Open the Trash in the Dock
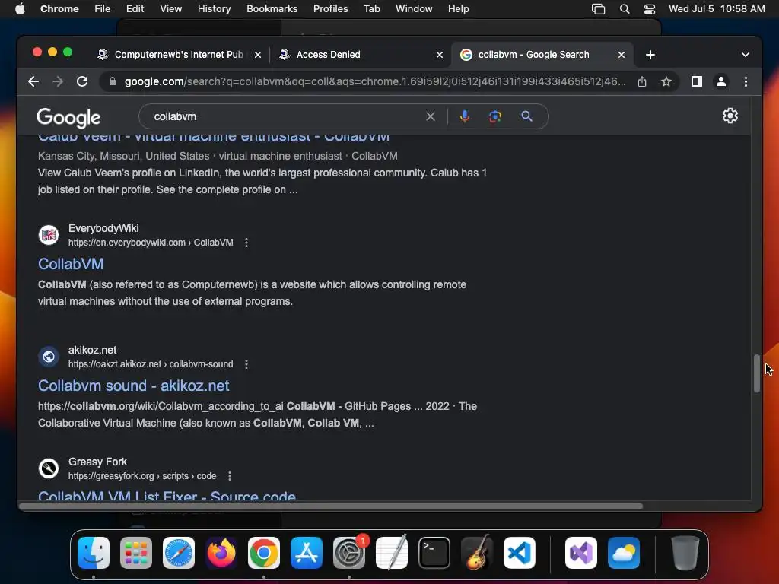This screenshot has height=584, width=779. (x=685, y=553)
